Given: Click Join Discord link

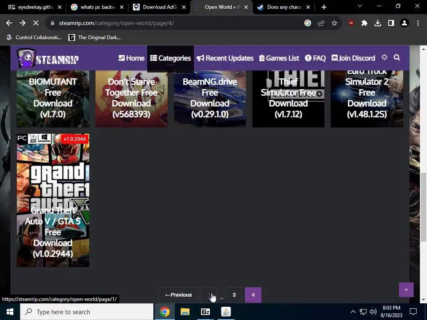Looking at the screenshot, I should point(353,58).
